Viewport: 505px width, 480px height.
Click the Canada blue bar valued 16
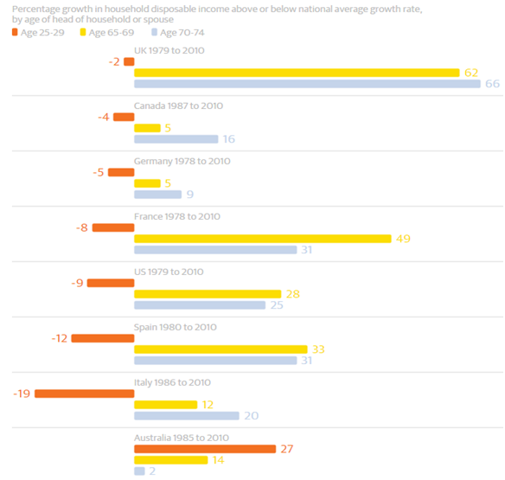click(x=176, y=139)
